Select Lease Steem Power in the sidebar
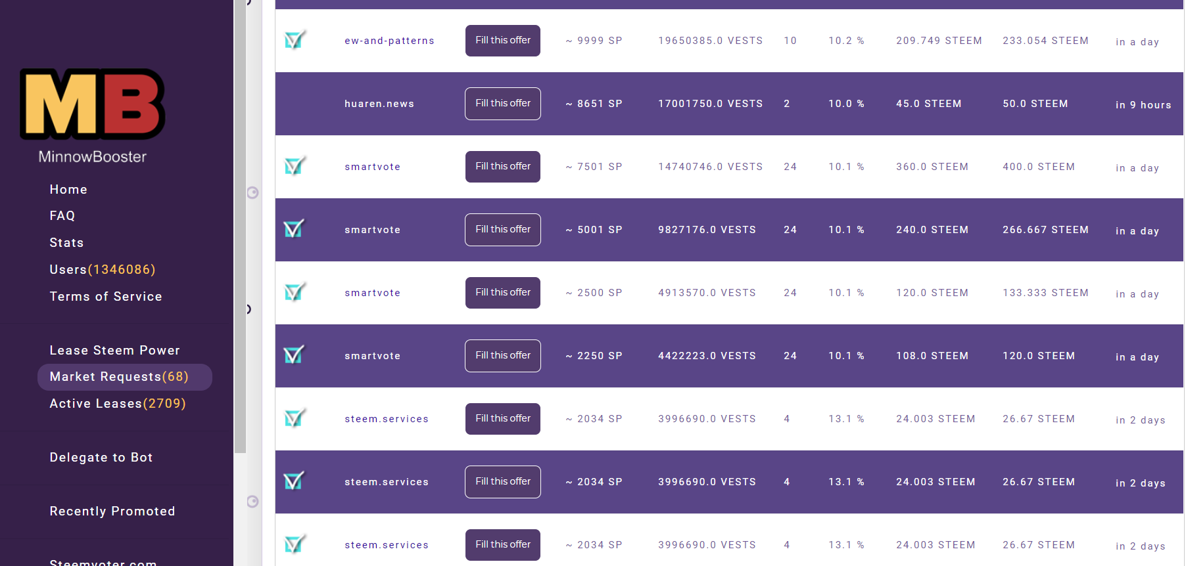 (x=115, y=351)
